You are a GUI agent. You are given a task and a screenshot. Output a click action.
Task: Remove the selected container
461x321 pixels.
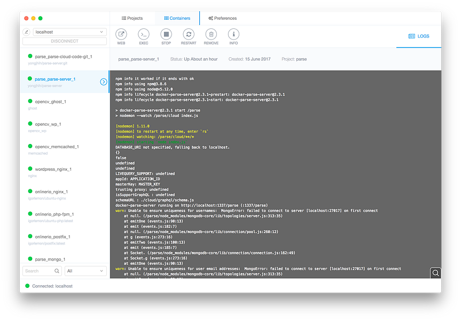[x=211, y=34]
